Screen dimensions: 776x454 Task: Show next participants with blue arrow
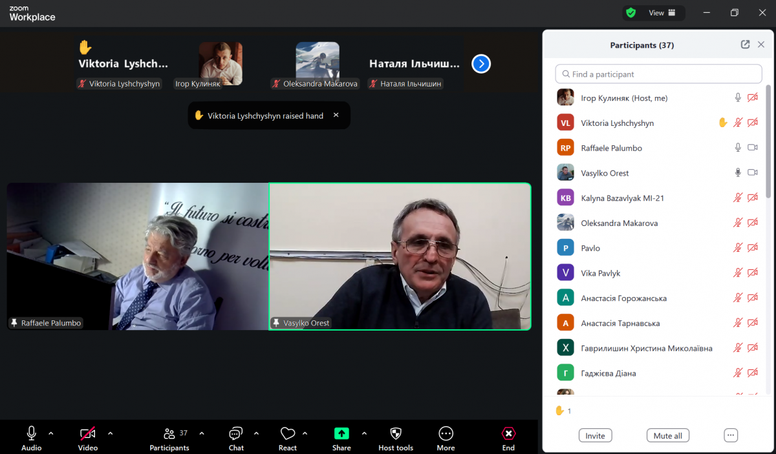[481, 63]
